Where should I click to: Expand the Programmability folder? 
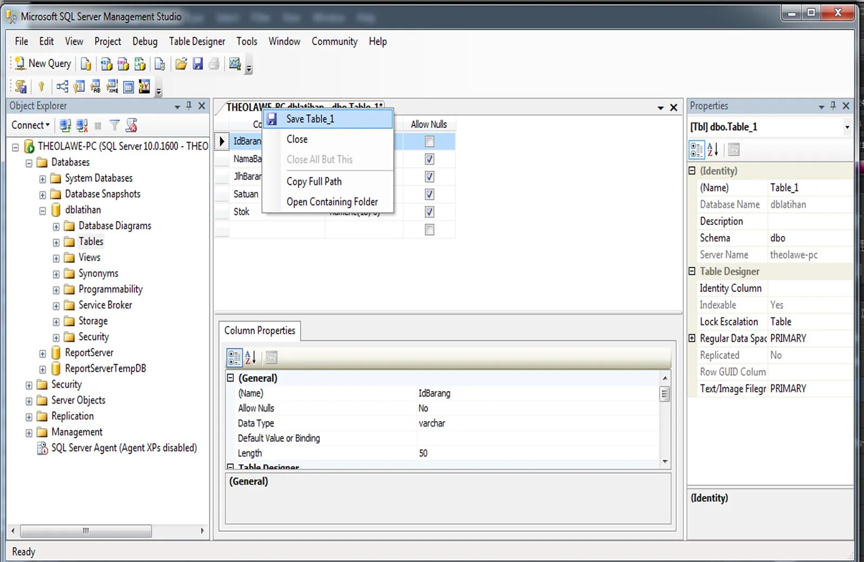pyautogui.click(x=56, y=290)
